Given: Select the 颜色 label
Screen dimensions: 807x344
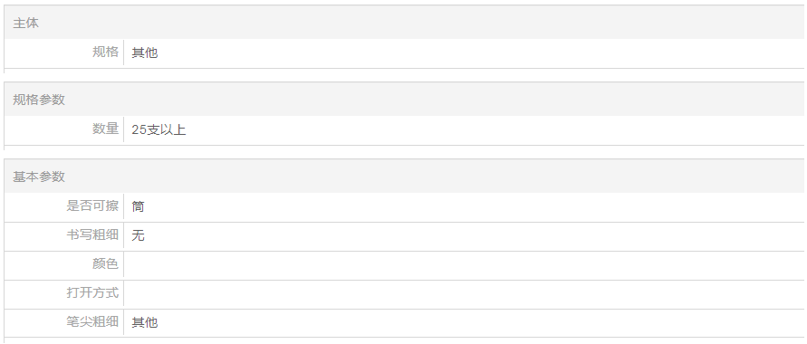Looking at the screenshot, I should click(105, 263).
